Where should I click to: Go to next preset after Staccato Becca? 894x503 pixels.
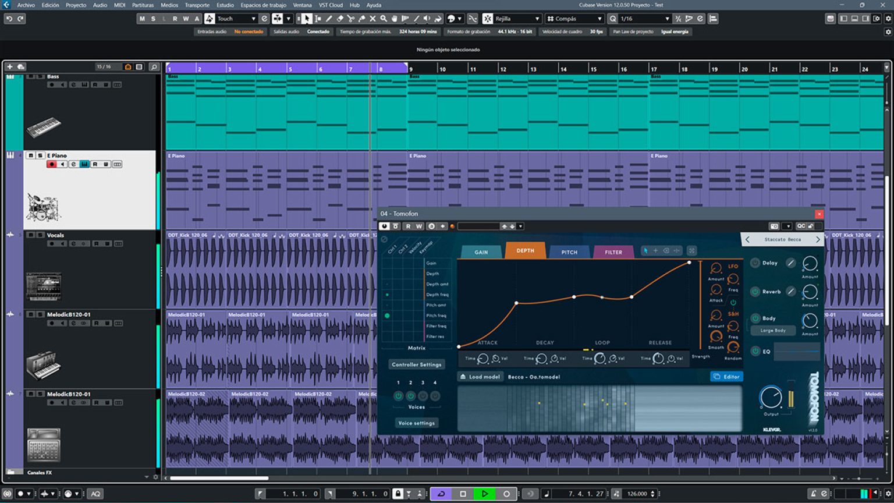point(818,239)
